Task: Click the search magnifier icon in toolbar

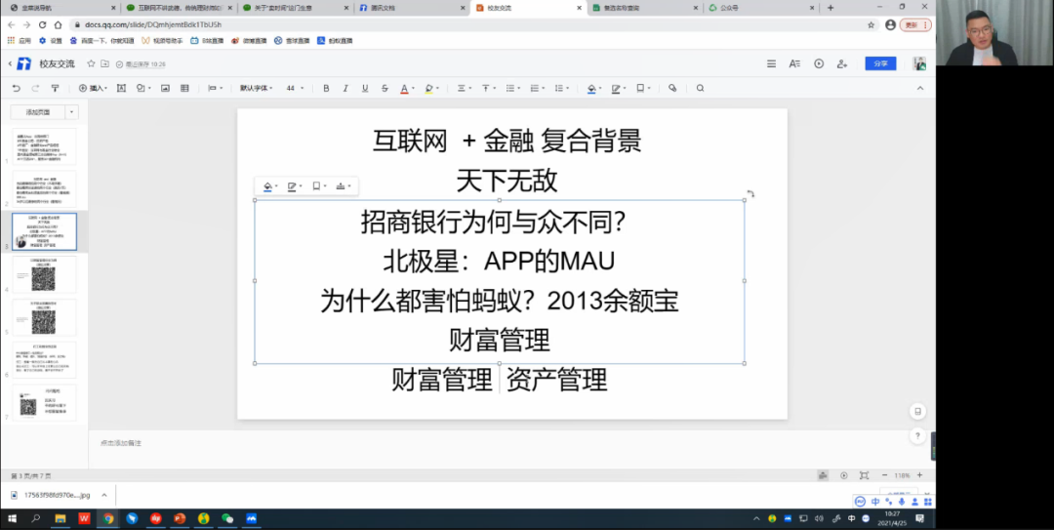Action: tap(700, 88)
